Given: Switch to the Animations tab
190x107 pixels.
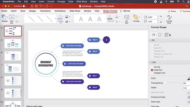Looking at the screenshot, I should 60,11.
